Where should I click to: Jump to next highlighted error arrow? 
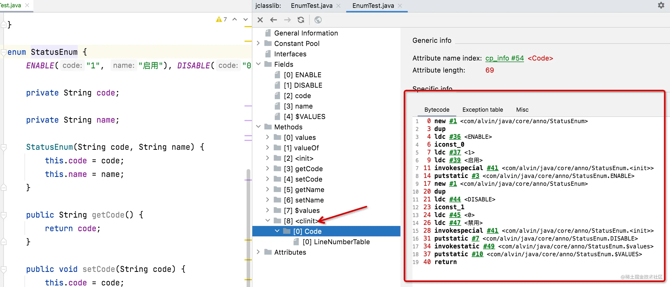[x=245, y=19]
